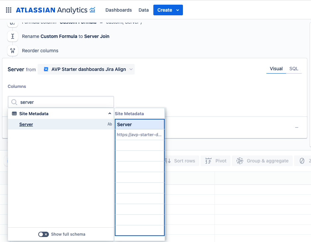Click the Server preview column header
The image size is (311, 242).
coord(140,124)
